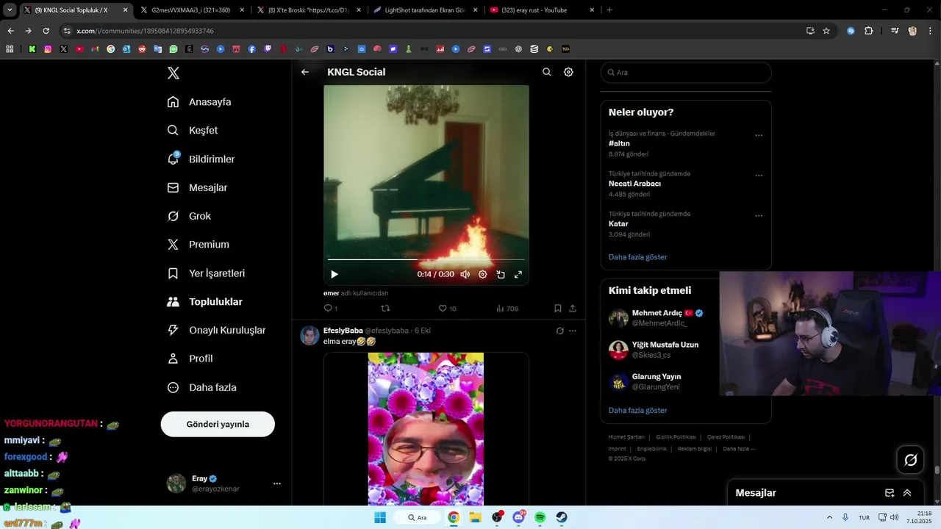Open Steam from taskbar
This screenshot has height=529, width=941.
(x=562, y=517)
